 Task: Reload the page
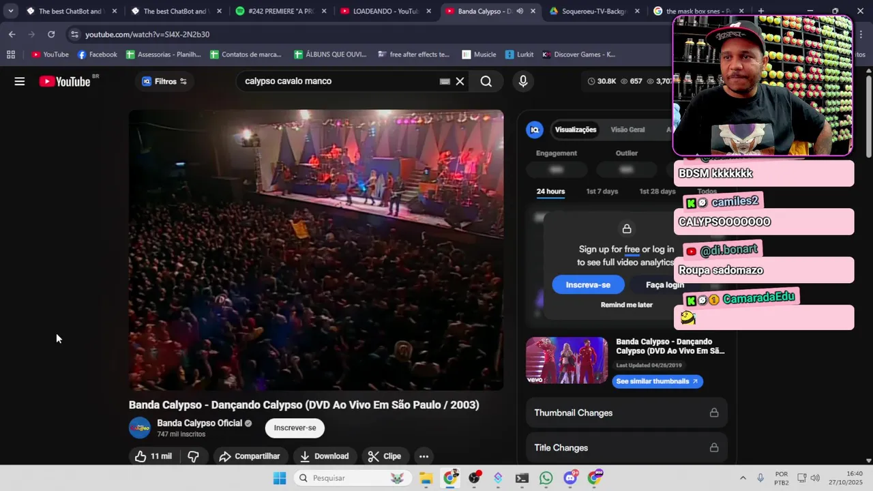pos(51,34)
